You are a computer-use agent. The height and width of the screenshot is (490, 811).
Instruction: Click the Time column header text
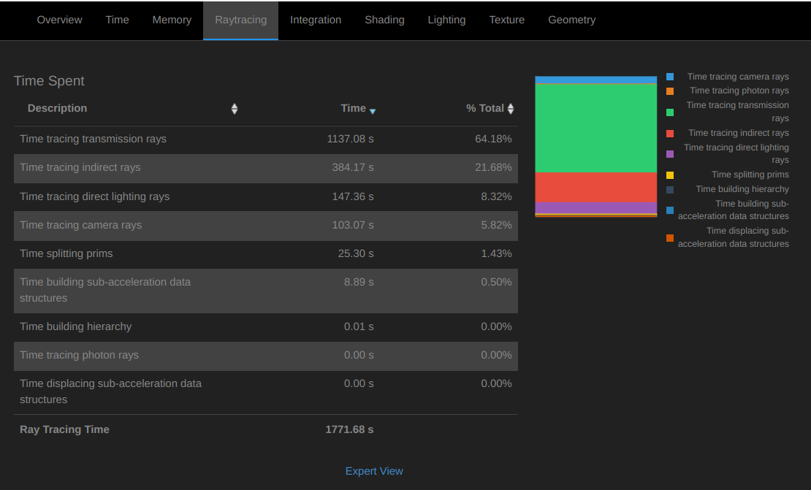[354, 108]
